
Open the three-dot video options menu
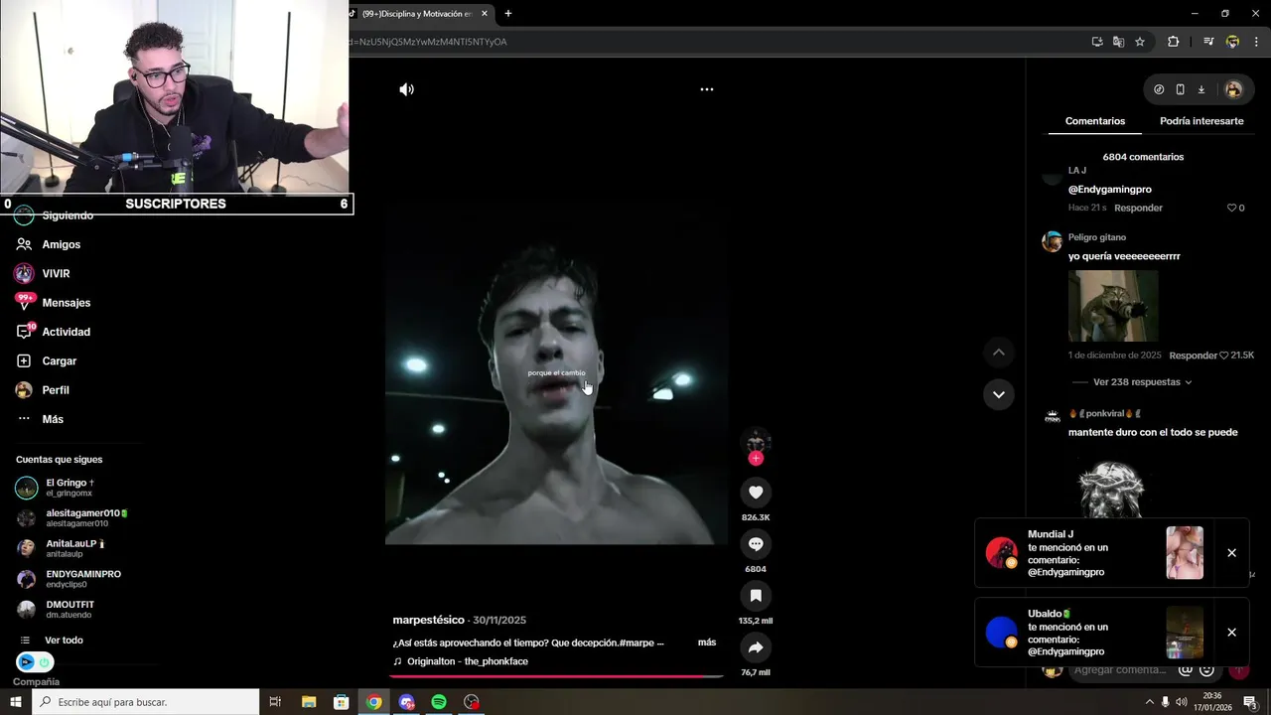(707, 89)
